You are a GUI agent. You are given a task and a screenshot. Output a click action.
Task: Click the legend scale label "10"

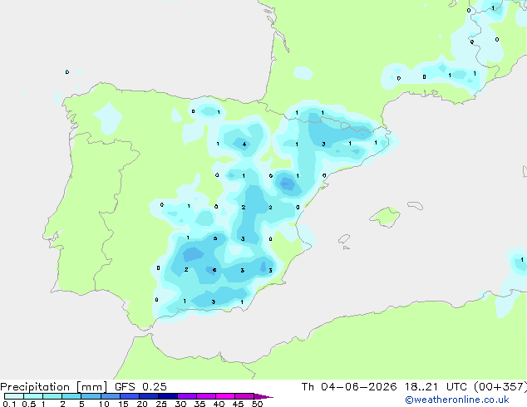(x=104, y=404)
